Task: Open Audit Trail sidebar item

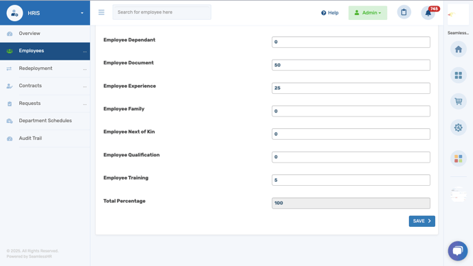Action: (30, 138)
